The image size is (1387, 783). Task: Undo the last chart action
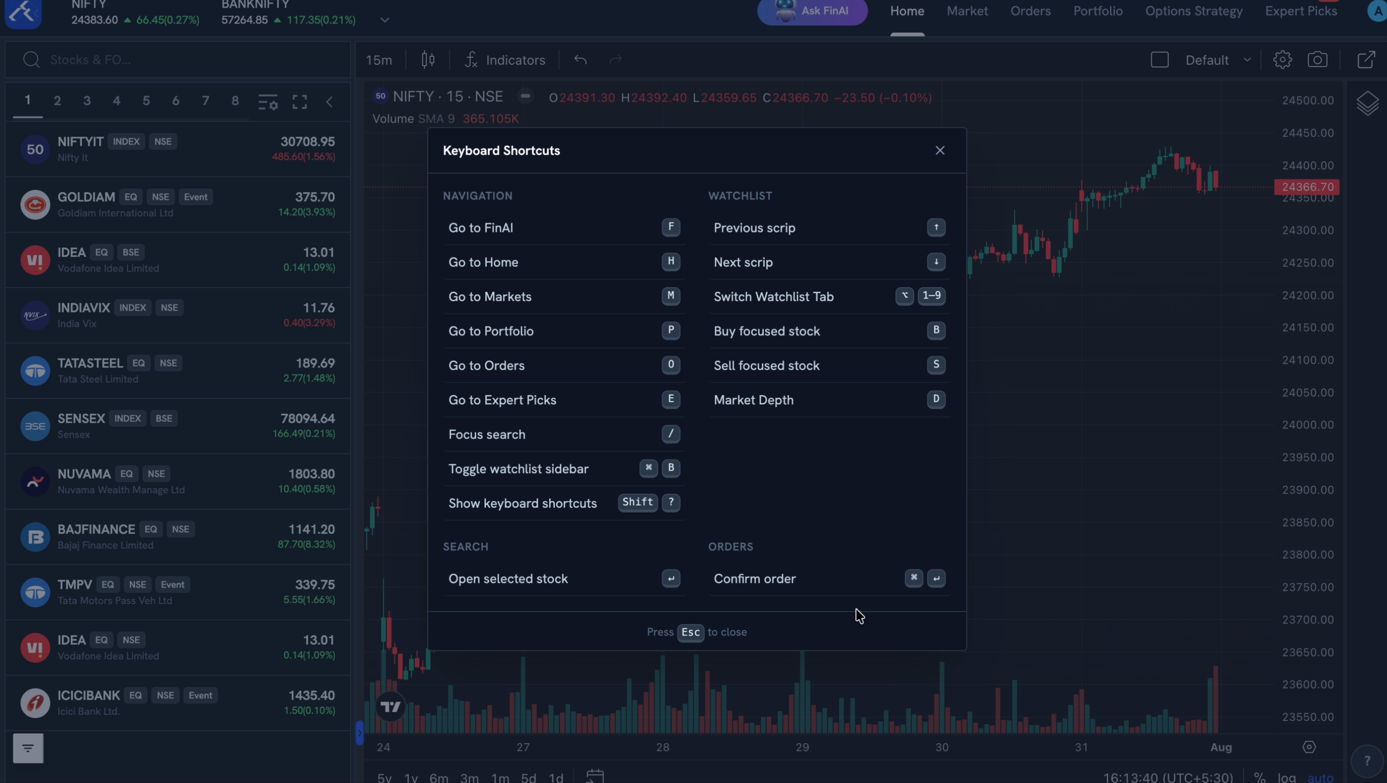[x=580, y=60]
